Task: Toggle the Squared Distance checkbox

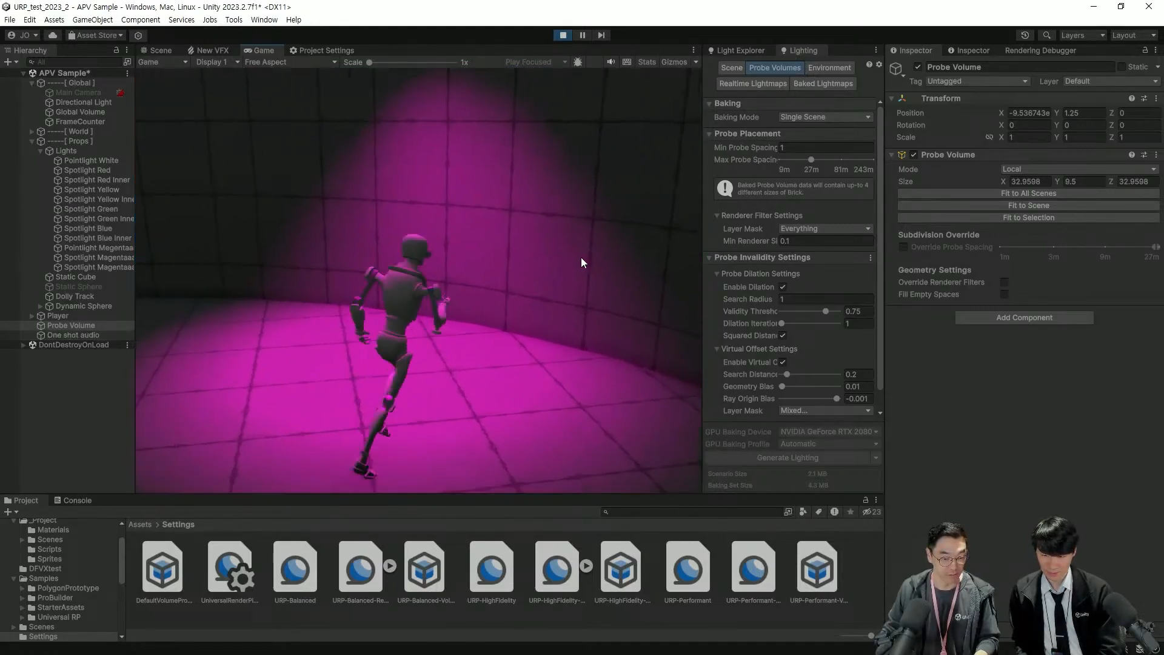Action: (x=783, y=335)
